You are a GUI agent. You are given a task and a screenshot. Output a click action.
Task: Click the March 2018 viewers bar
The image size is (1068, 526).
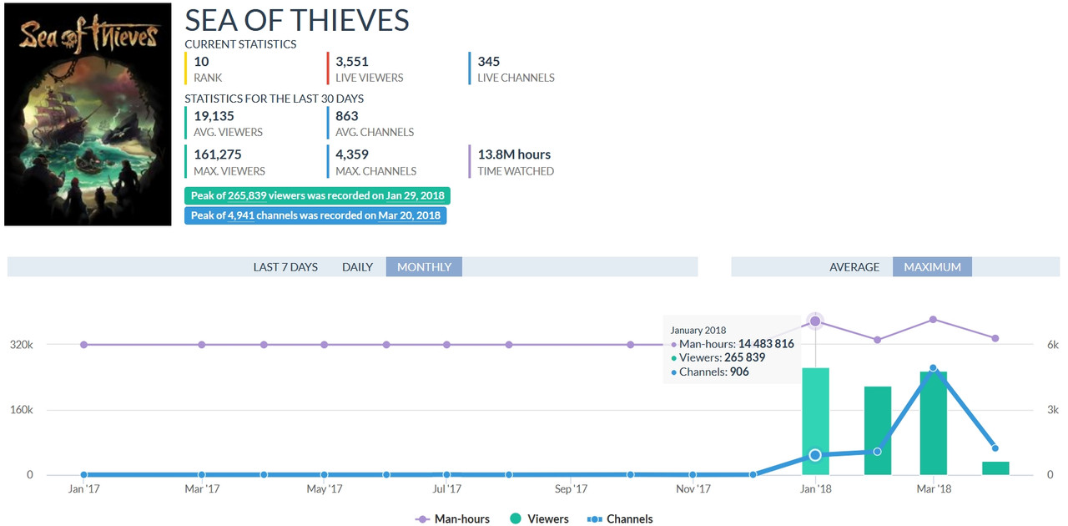[x=933, y=423]
